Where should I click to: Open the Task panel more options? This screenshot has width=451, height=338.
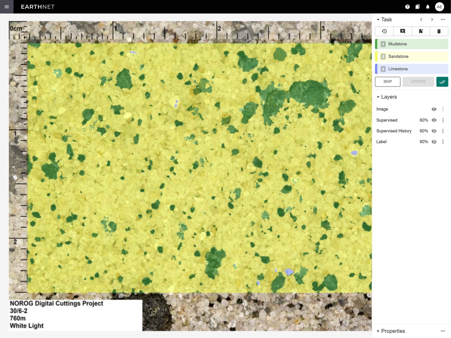(443, 20)
